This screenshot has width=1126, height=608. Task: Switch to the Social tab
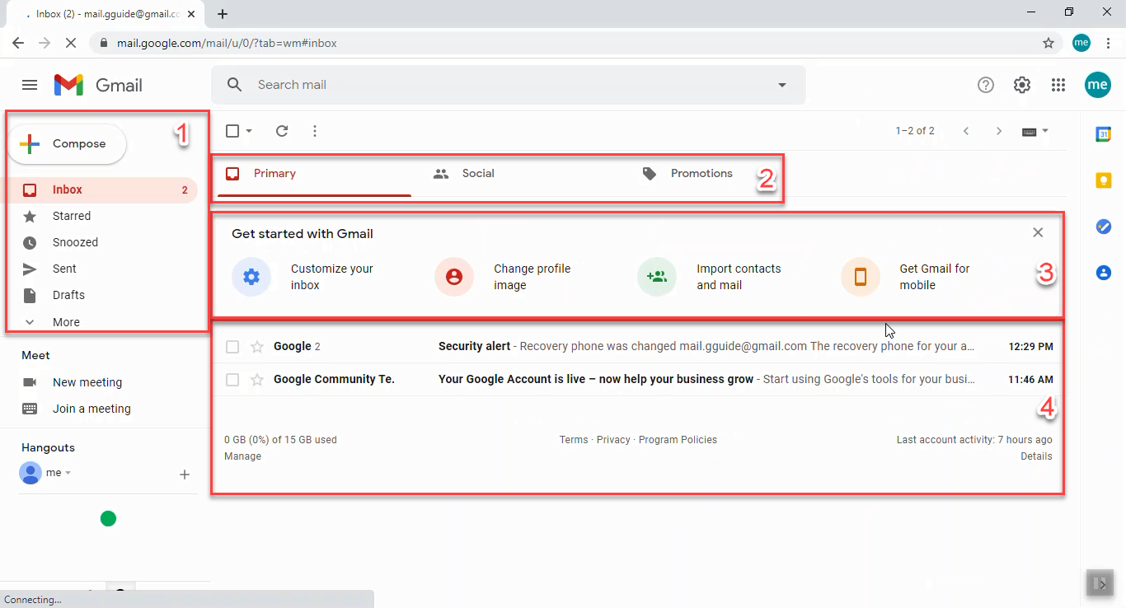pos(477,173)
